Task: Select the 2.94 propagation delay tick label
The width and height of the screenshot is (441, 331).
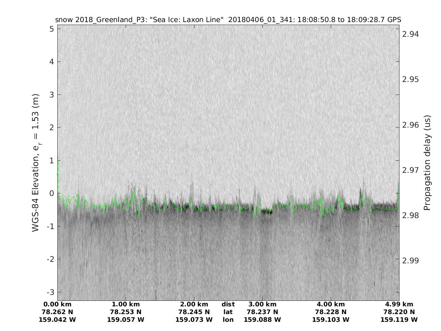Action: pyautogui.click(x=410, y=34)
